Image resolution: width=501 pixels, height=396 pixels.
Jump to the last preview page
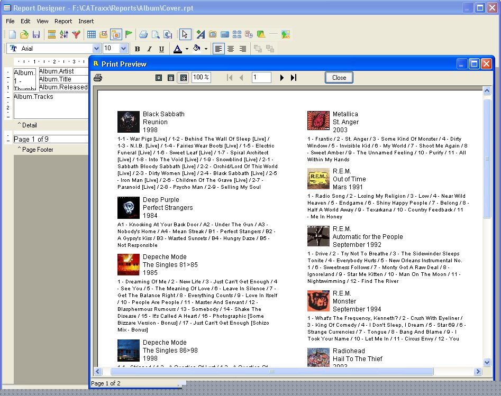[294, 78]
